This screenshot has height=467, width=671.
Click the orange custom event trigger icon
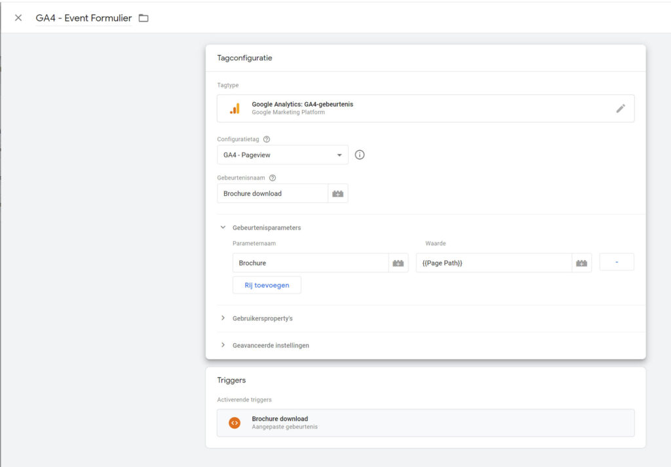[235, 422]
